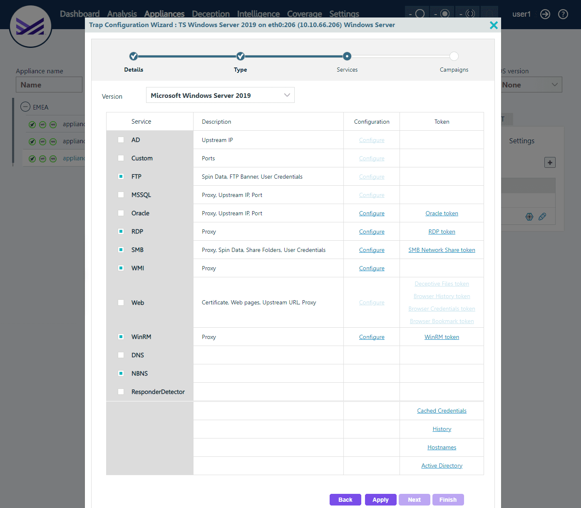The image size is (581, 508).
Task: Click Configure in the WinRM row
Action: 372,337
